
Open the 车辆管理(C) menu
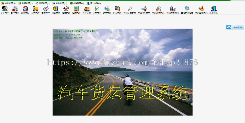coord(25,3)
